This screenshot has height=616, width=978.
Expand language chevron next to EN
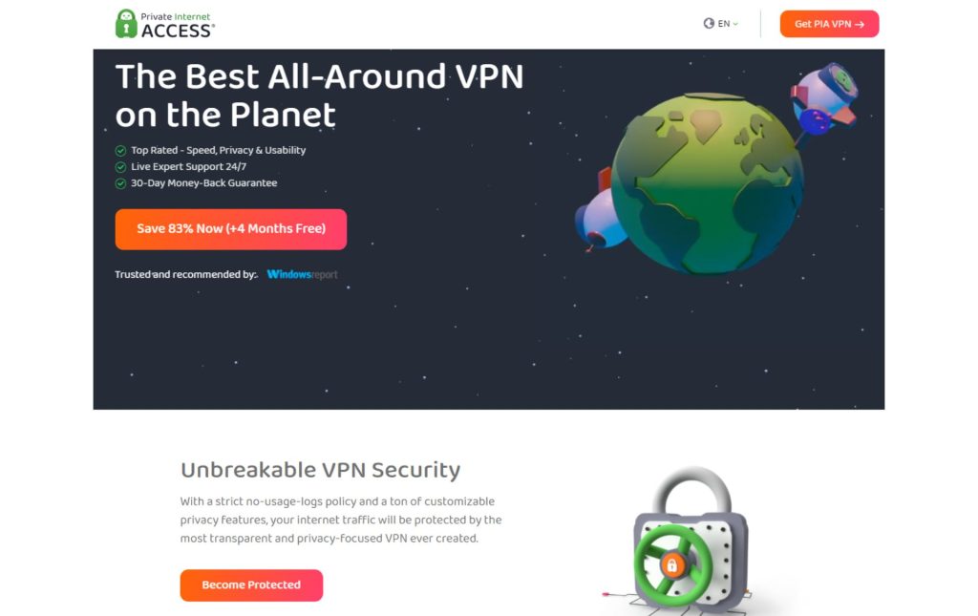pos(735,24)
